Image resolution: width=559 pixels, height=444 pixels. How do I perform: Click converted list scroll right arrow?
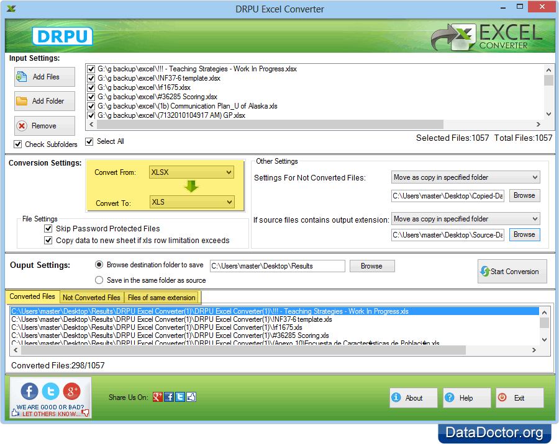coord(534,350)
